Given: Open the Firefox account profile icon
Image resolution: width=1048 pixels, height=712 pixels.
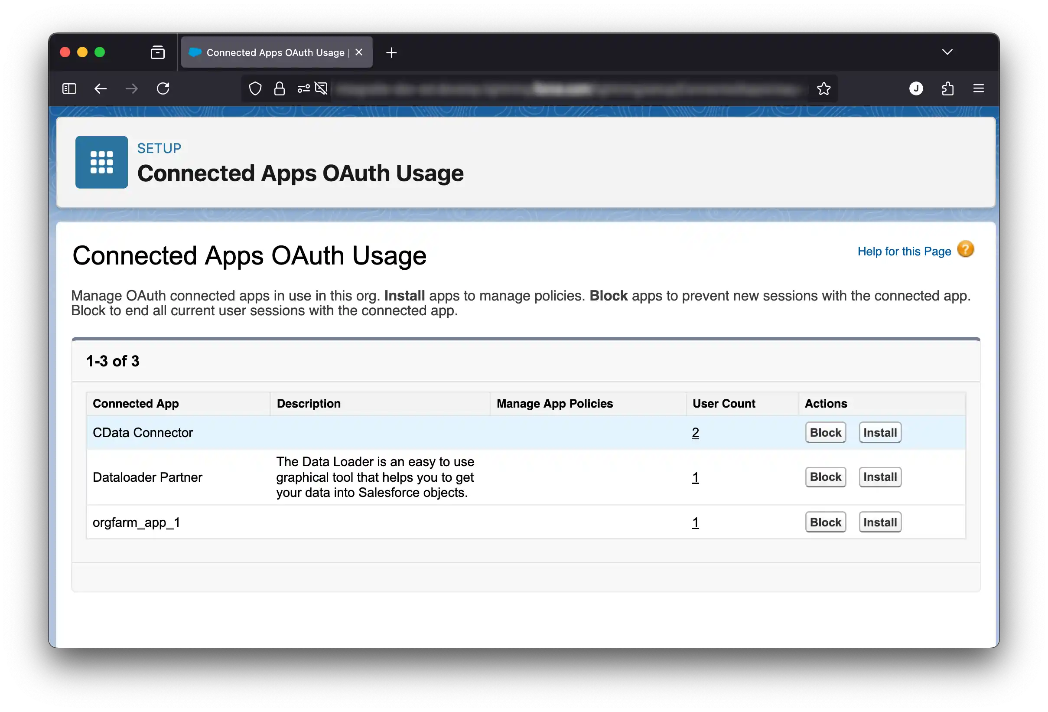Looking at the screenshot, I should click(916, 88).
